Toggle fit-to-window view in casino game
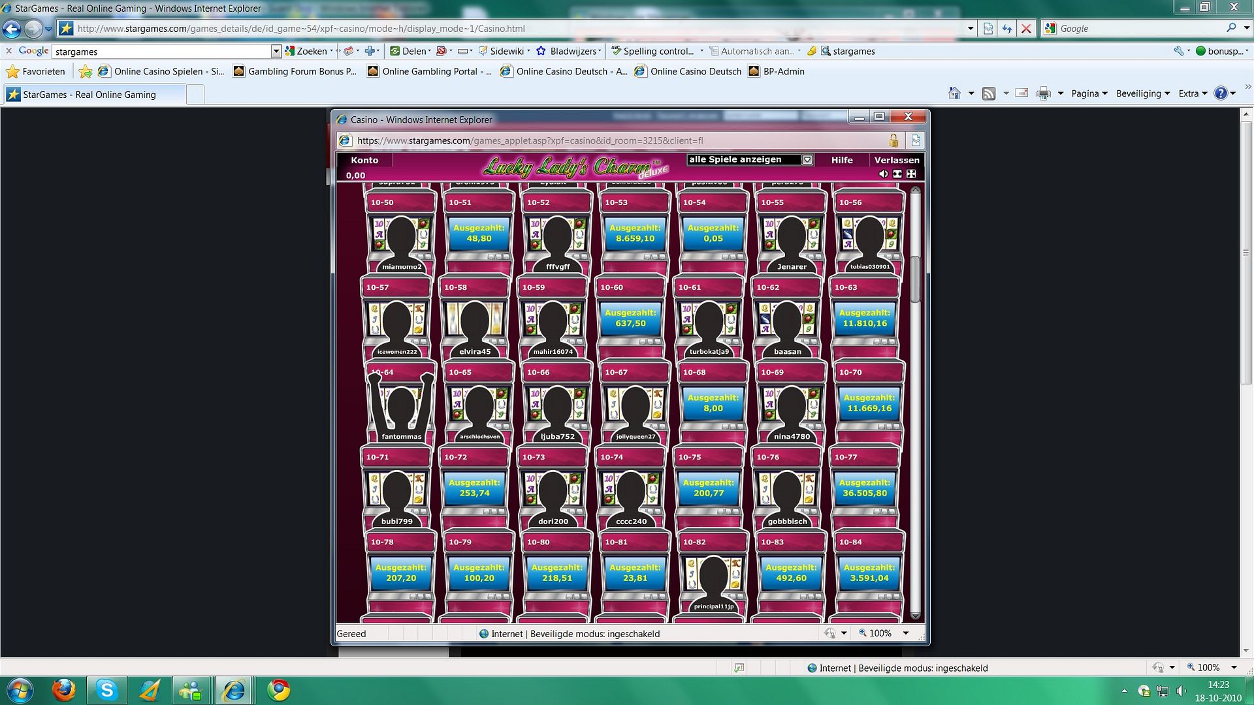Screen dimensions: 1254x705 tap(897, 174)
